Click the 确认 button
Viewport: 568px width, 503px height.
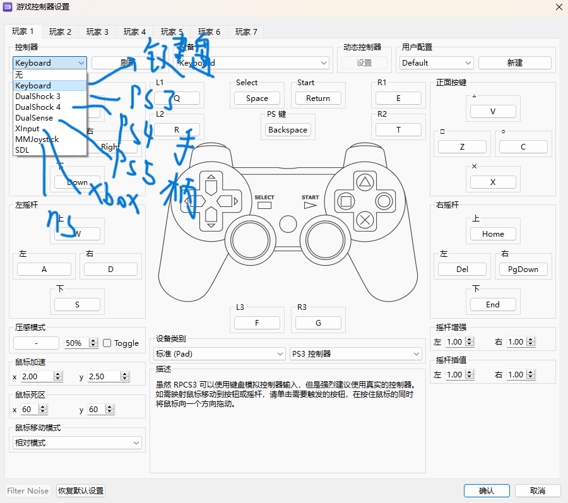pos(486,490)
